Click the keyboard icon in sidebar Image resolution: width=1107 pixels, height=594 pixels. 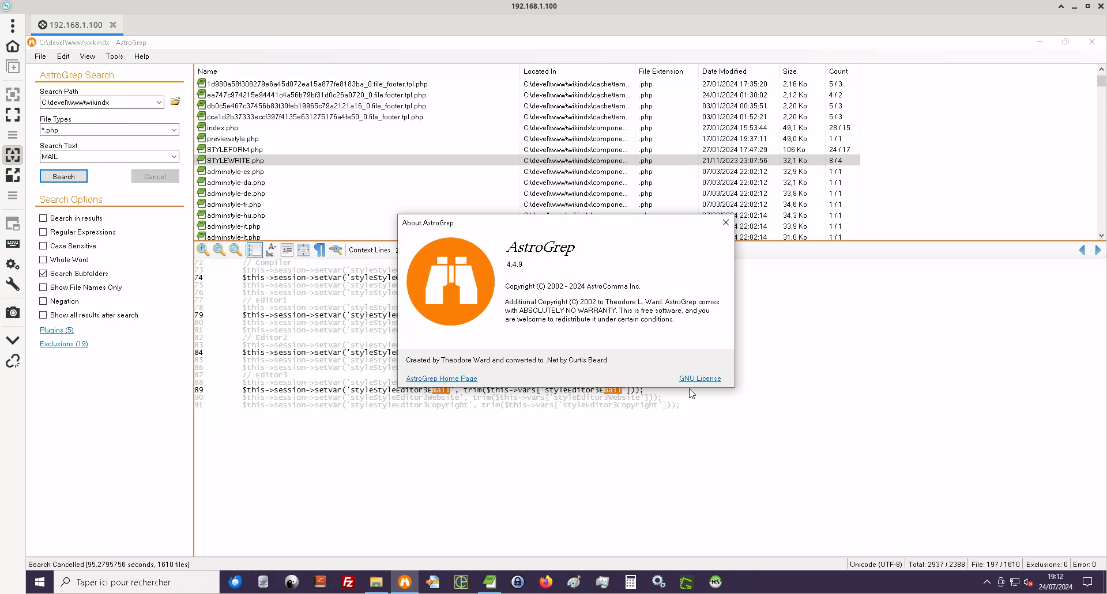pos(13,244)
